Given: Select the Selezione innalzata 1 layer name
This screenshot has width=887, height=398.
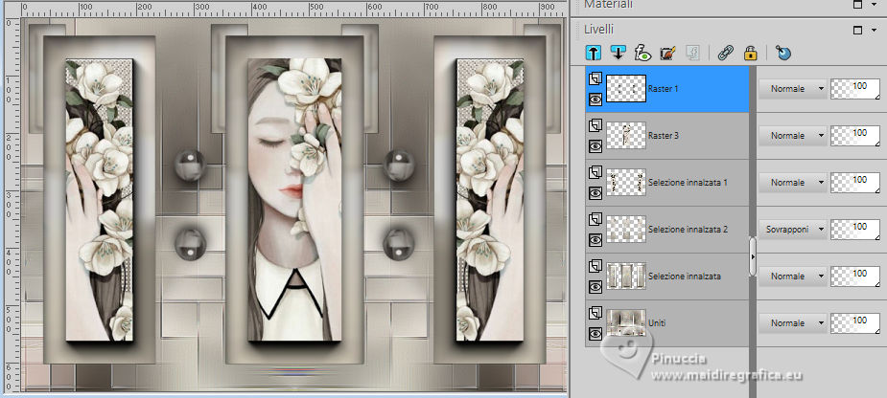Looking at the screenshot, I should tap(688, 183).
